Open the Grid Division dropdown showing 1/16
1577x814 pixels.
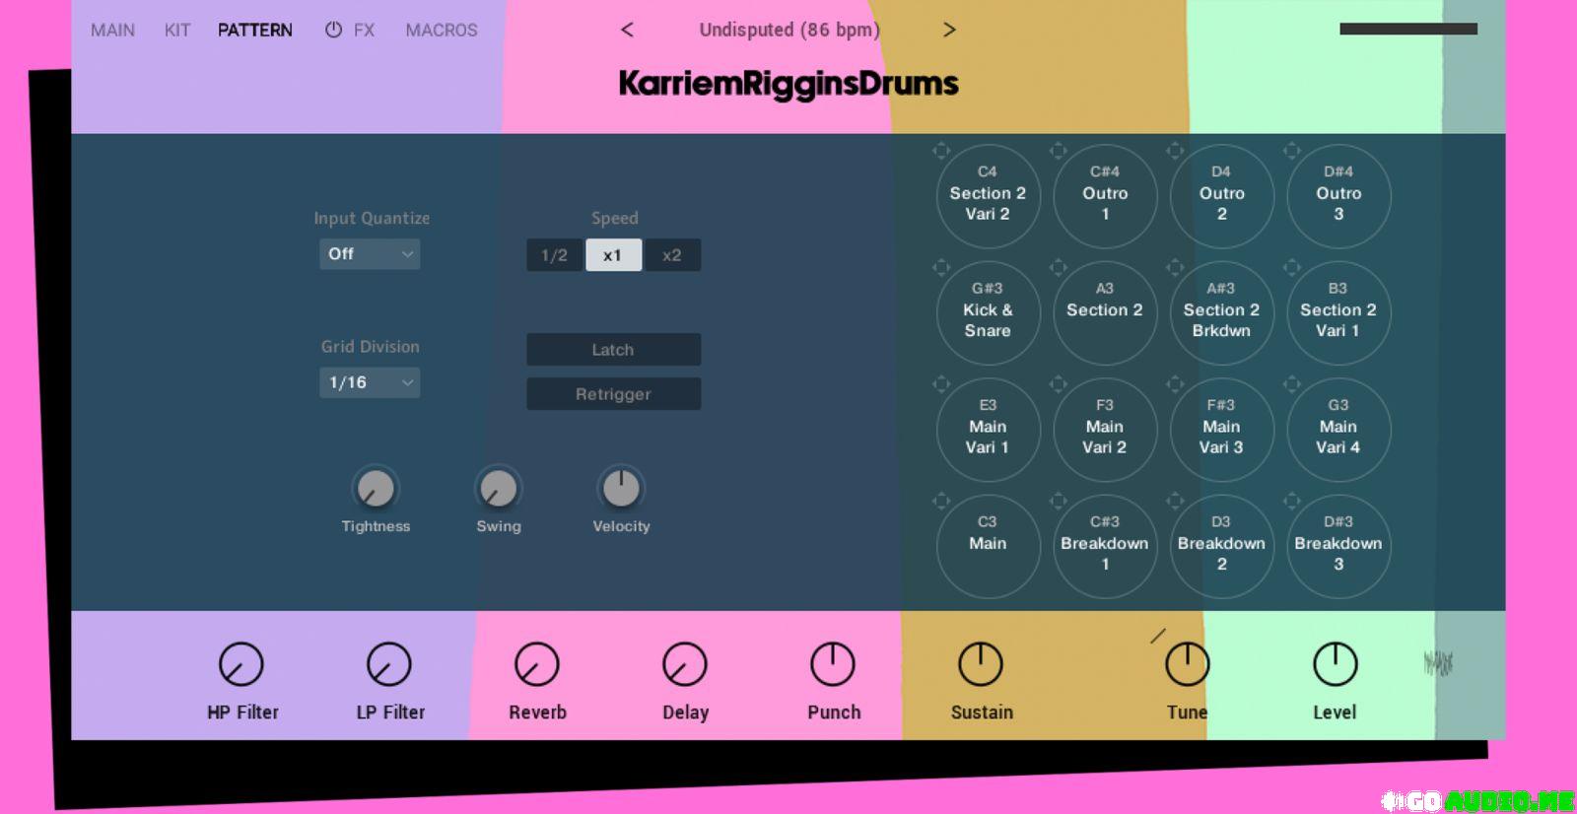(x=370, y=382)
